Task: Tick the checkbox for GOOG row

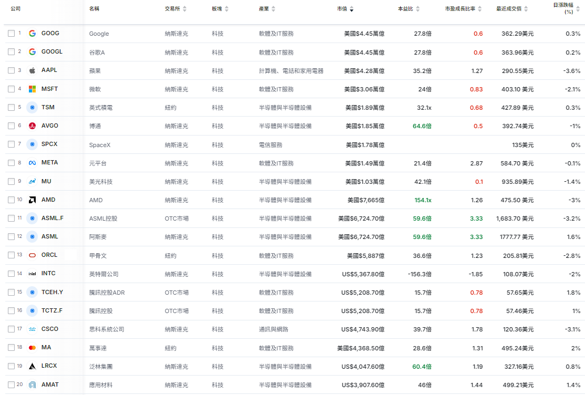Action: coord(11,33)
